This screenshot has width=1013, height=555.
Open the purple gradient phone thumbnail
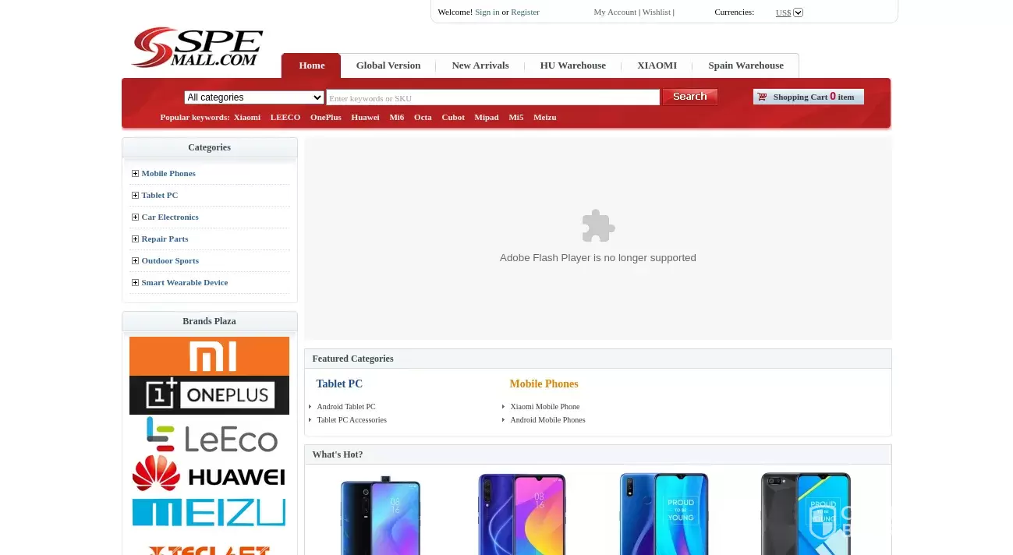coord(522,514)
